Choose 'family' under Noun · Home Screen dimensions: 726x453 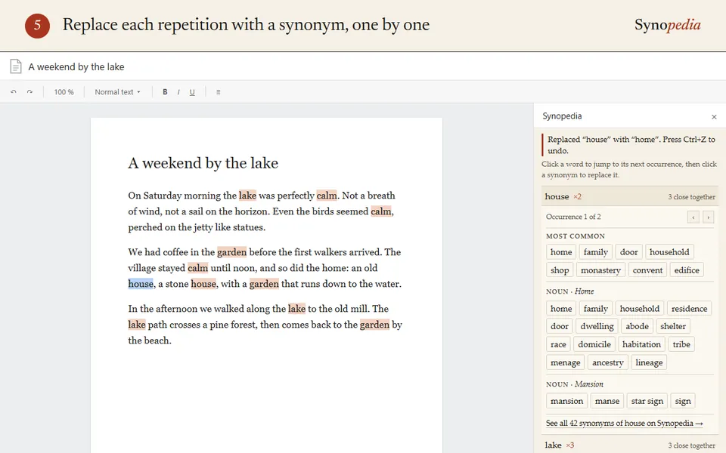[595, 308]
